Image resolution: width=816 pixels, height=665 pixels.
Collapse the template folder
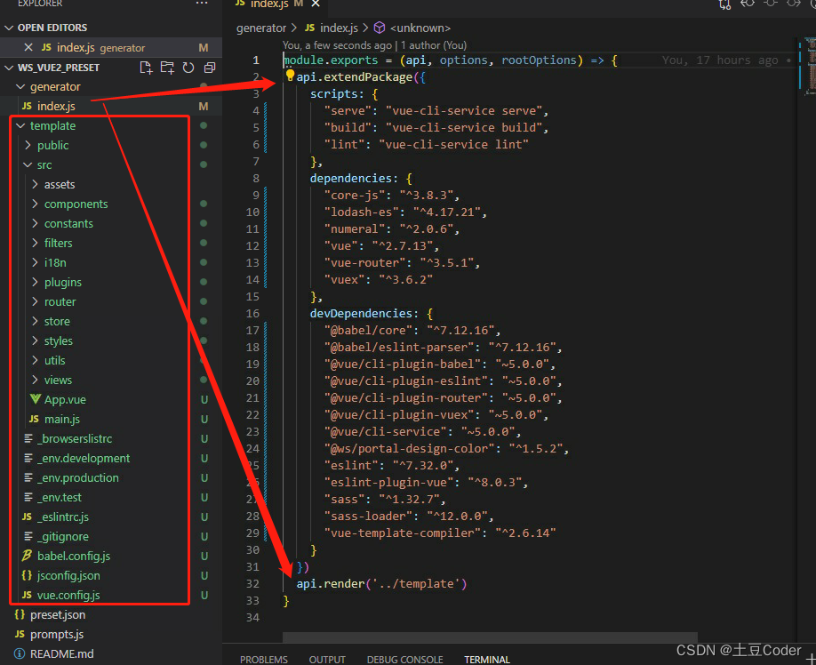point(20,125)
